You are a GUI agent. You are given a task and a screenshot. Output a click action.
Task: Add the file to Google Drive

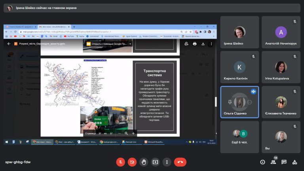[186, 44]
